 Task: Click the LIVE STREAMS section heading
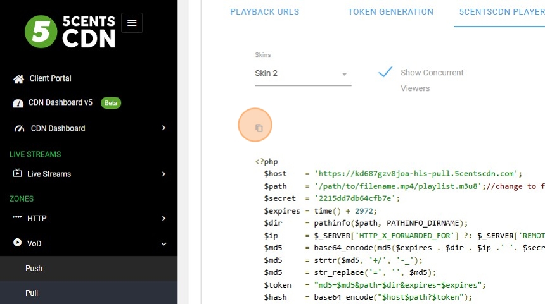click(35, 155)
